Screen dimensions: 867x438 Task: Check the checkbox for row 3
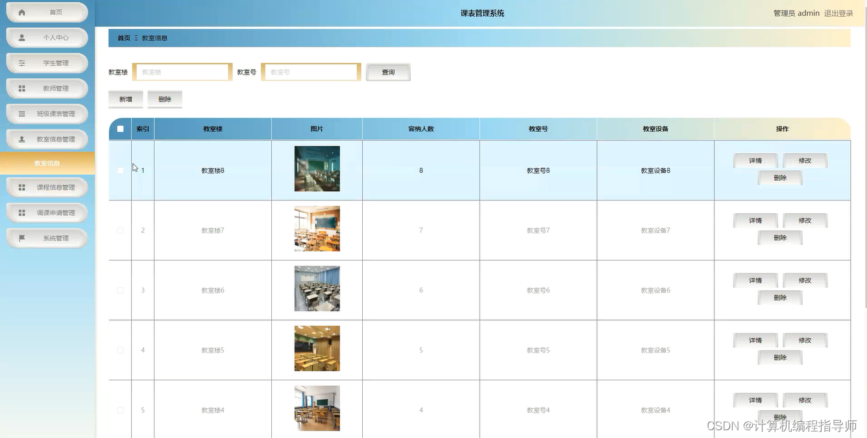click(x=120, y=290)
